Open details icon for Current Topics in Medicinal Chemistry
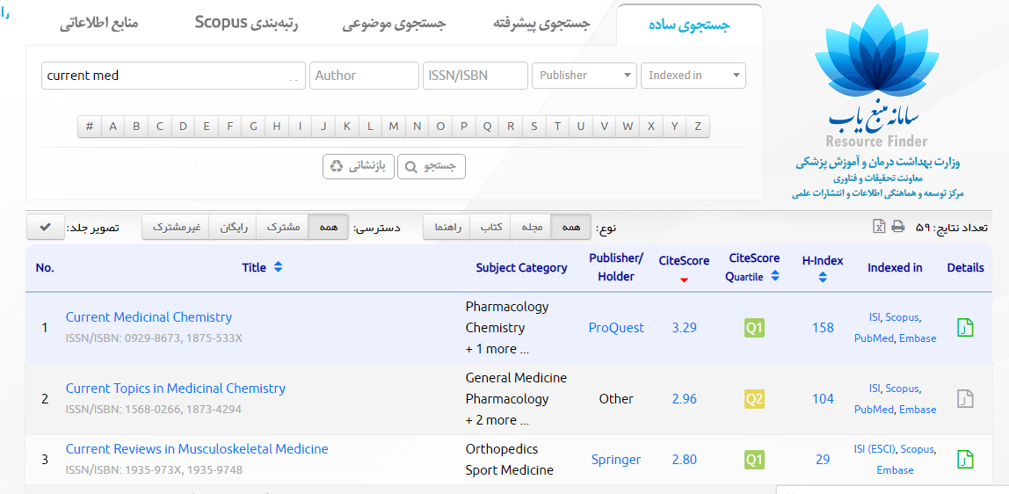1009x494 pixels. tap(964, 399)
